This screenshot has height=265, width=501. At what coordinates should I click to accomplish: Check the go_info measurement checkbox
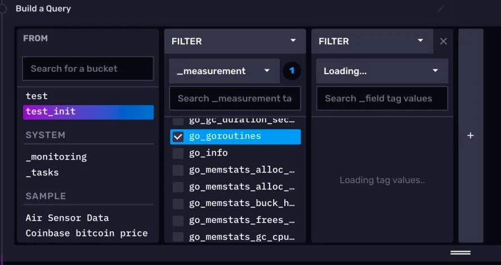coord(178,153)
